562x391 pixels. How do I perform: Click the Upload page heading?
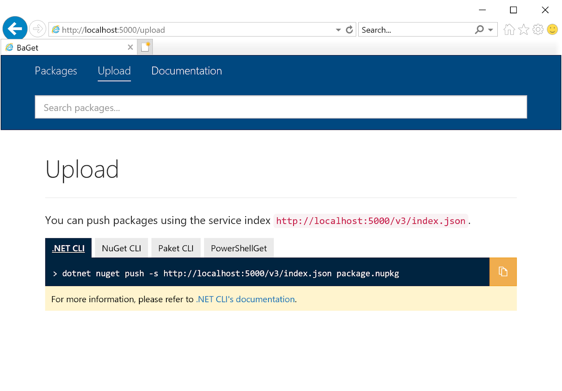[x=82, y=170]
